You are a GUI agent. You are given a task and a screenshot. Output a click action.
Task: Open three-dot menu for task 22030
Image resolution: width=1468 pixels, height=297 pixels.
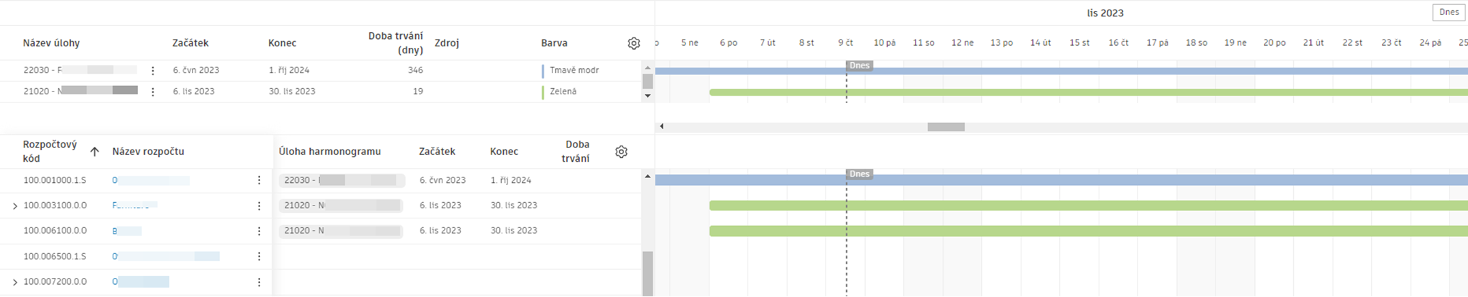pos(153,70)
